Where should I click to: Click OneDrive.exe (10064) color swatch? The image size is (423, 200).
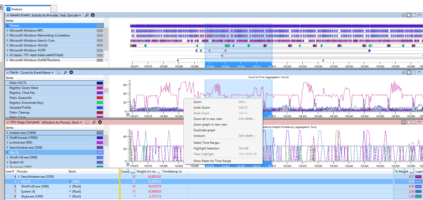(100, 138)
